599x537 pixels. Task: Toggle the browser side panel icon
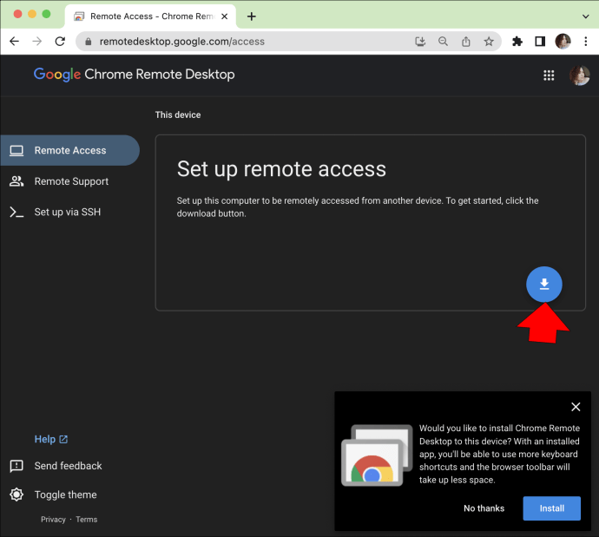[x=540, y=42]
